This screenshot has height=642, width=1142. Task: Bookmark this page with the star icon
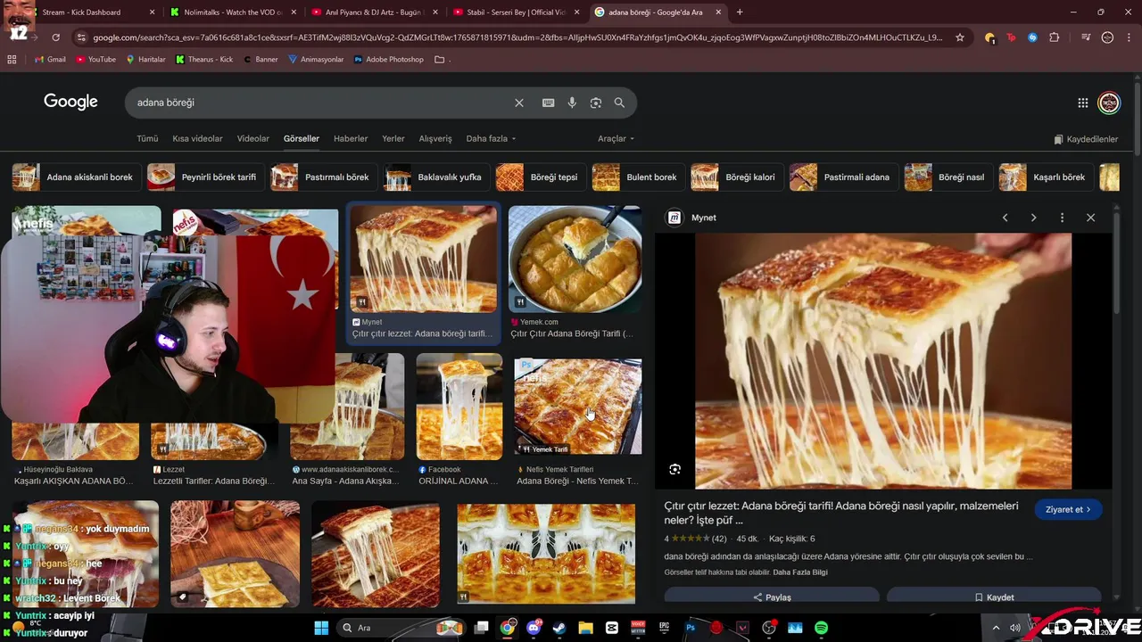click(x=960, y=37)
